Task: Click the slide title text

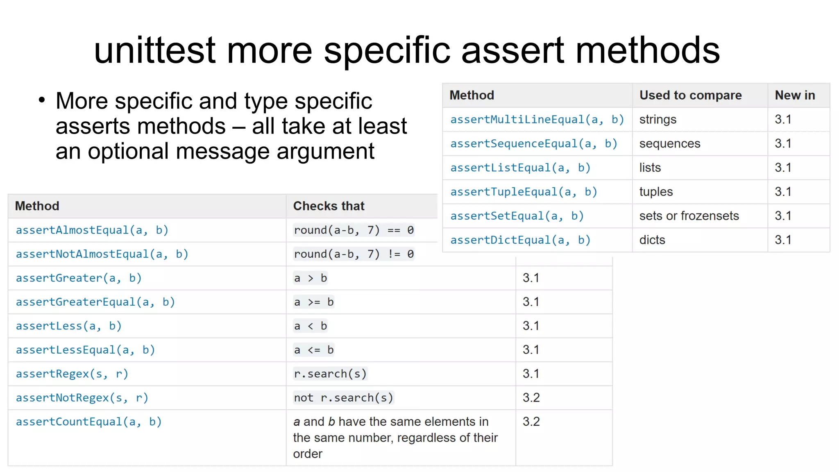Action: 407,50
